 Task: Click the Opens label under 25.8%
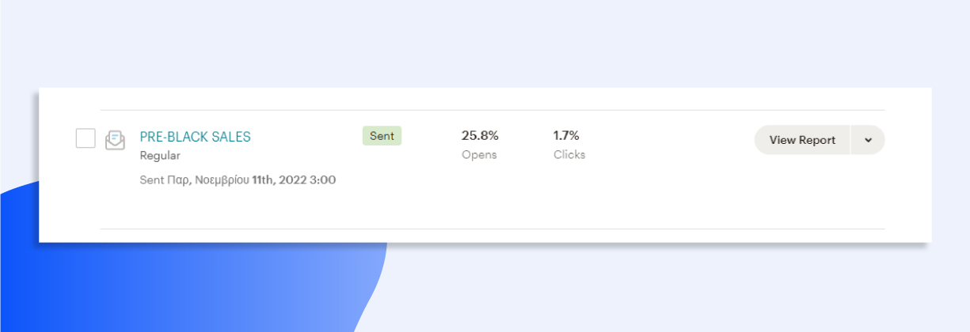[x=479, y=155]
